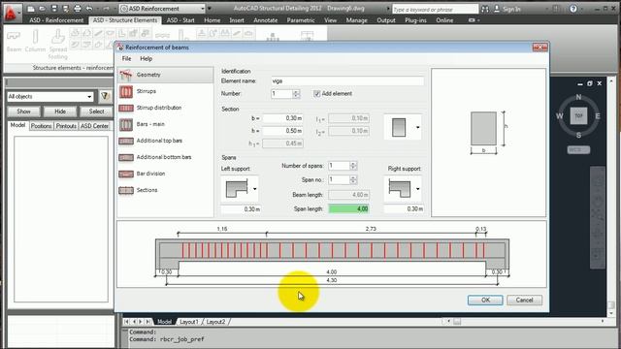Click the Hide button in the left panel
The image size is (621, 349).
pyautogui.click(x=60, y=111)
